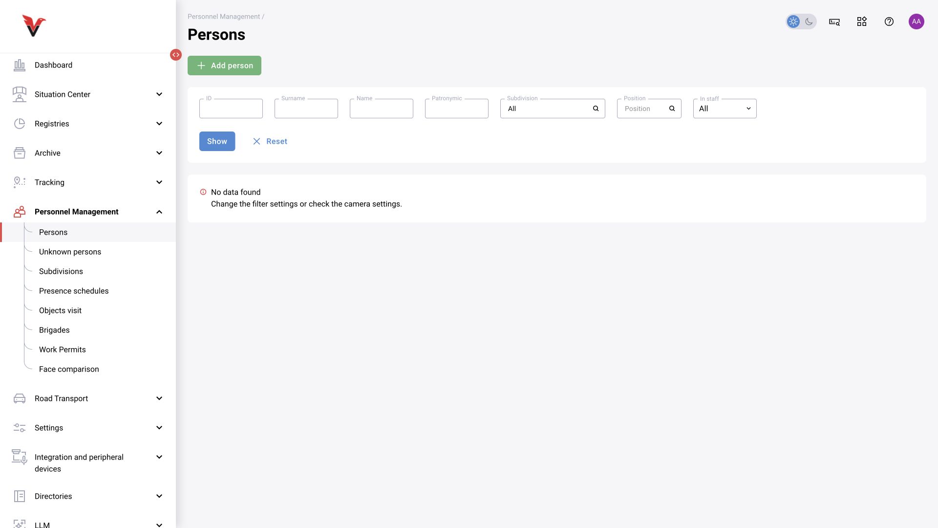Click the red V logo
938x528 pixels.
tap(34, 26)
